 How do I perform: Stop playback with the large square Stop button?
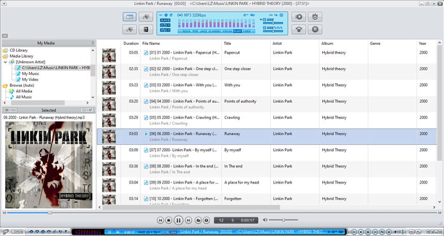[168, 220]
